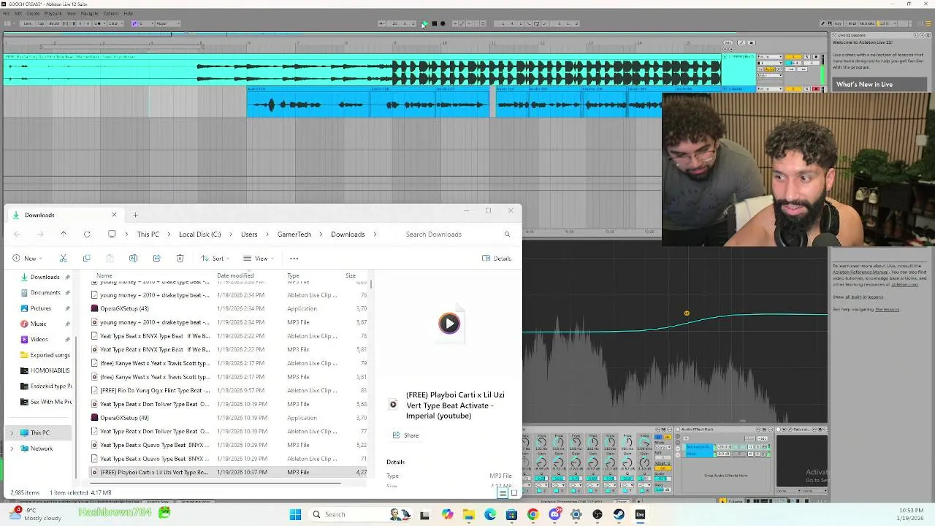Open Copilot from taskbar

(x=447, y=514)
